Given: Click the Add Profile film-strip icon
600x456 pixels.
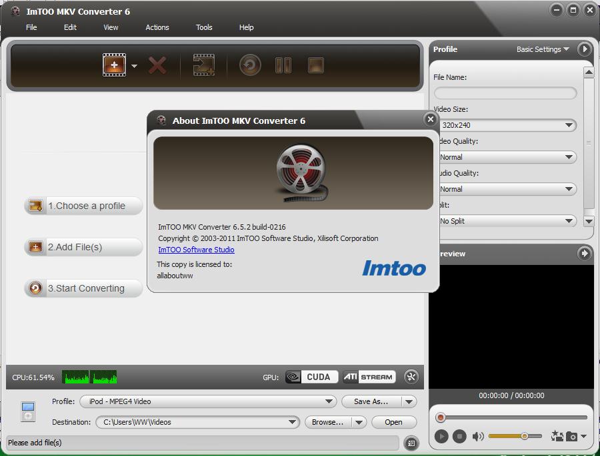Looking at the screenshot, I should pyautogui.click(x=203, y=65).
